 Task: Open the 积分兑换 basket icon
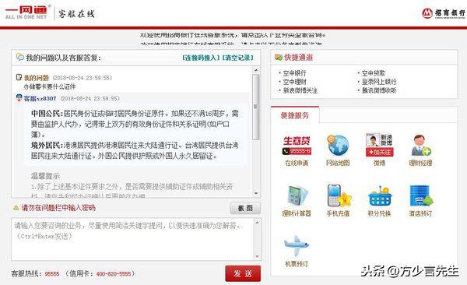(x=380, y=196)
